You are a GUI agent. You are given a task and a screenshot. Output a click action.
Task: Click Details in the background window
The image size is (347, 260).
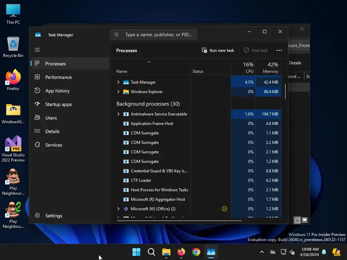tap(295, 63)
